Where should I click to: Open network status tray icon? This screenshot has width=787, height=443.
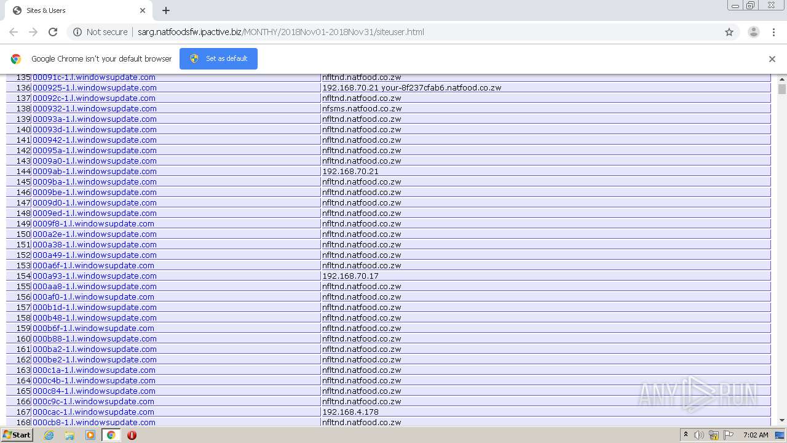[x=714, y=435]
